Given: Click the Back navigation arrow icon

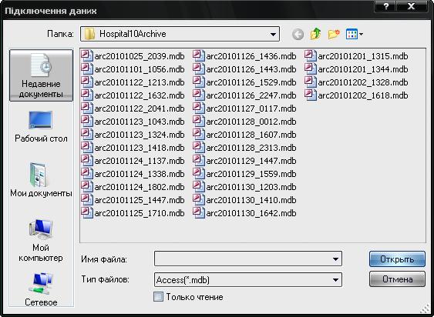Looking at the screenshot, I should click(x=298, y=35).
